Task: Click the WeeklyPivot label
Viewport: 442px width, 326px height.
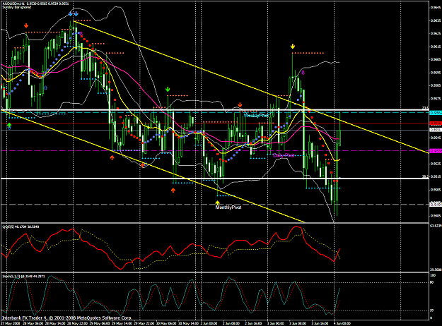Action: coord(256,115)
